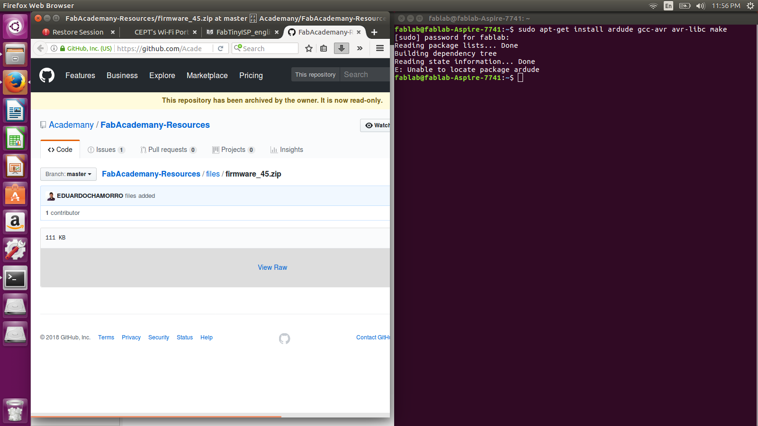Open the sound volume indicator

701,6
